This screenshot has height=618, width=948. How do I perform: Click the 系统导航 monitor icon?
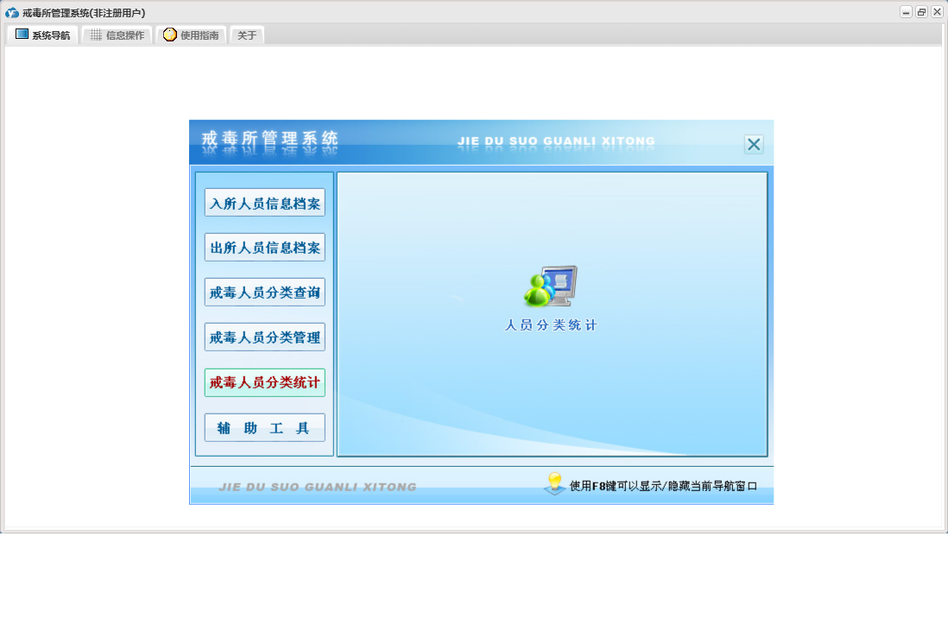pos(22,35)
